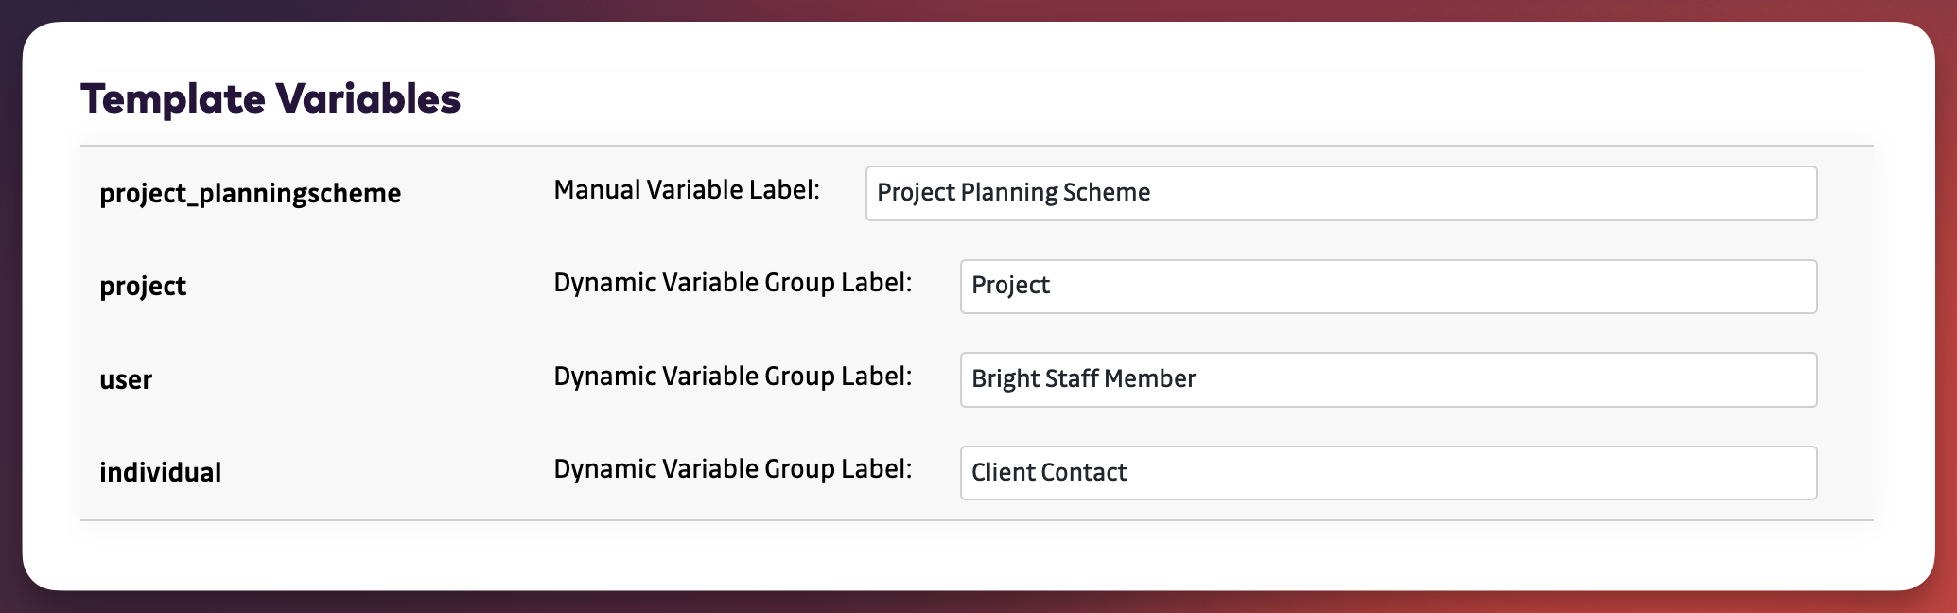Click the individual variable name
1957x613 pixels.
coord(160,472)
